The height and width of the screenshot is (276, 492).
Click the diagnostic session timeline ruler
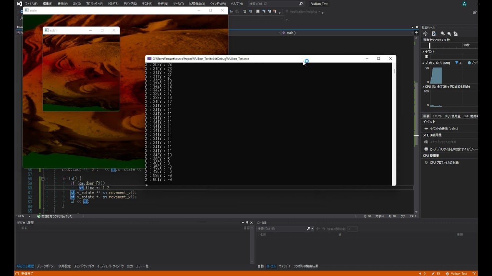[x=450, y=45]
